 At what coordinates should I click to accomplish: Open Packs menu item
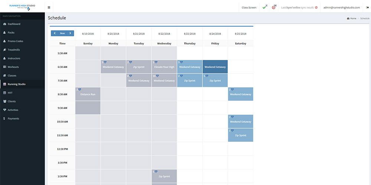click(x=22, y=33)
